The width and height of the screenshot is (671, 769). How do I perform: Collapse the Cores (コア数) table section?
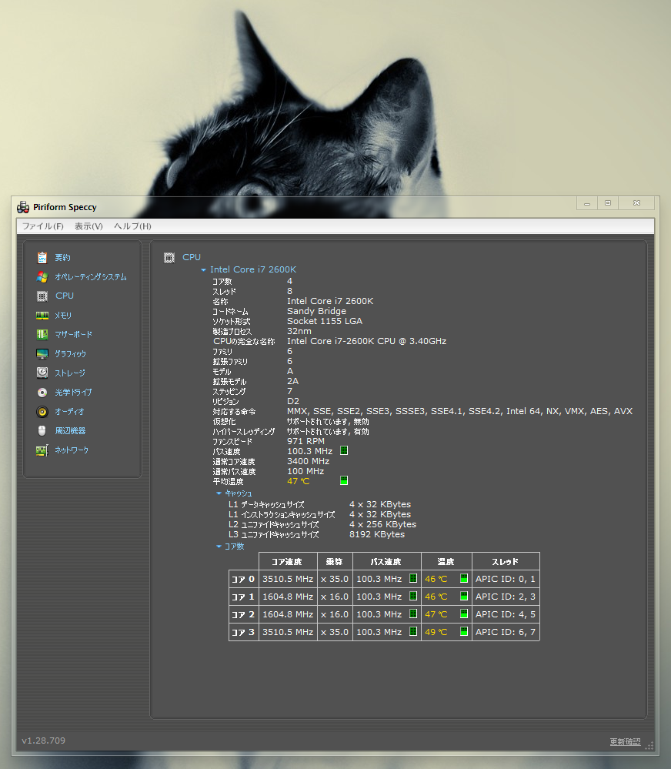coord(219,547)
